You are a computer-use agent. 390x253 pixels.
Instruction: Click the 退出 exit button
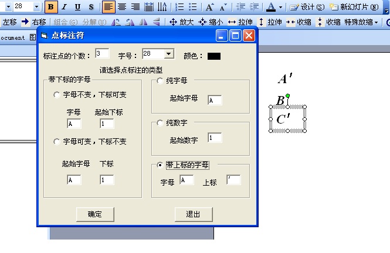click(x=194, y=214)
